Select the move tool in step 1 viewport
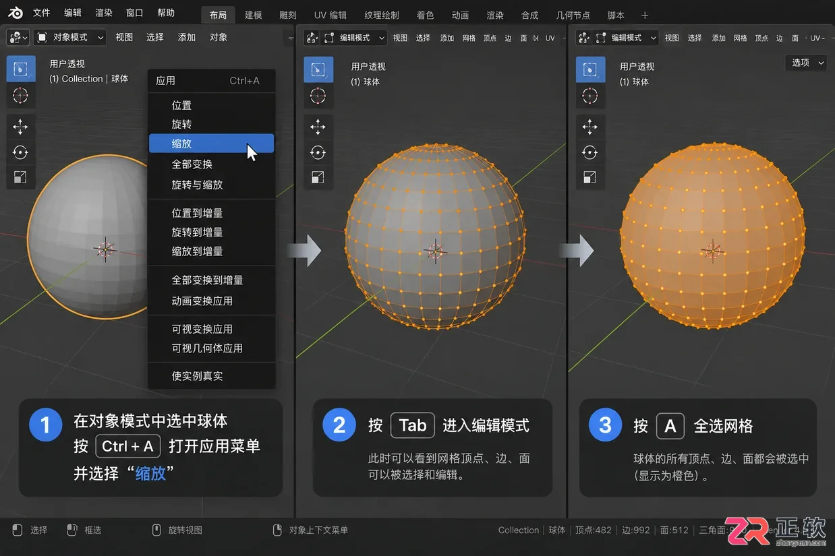The width and height of the screenshot is (835, 556). coord(20,126)
